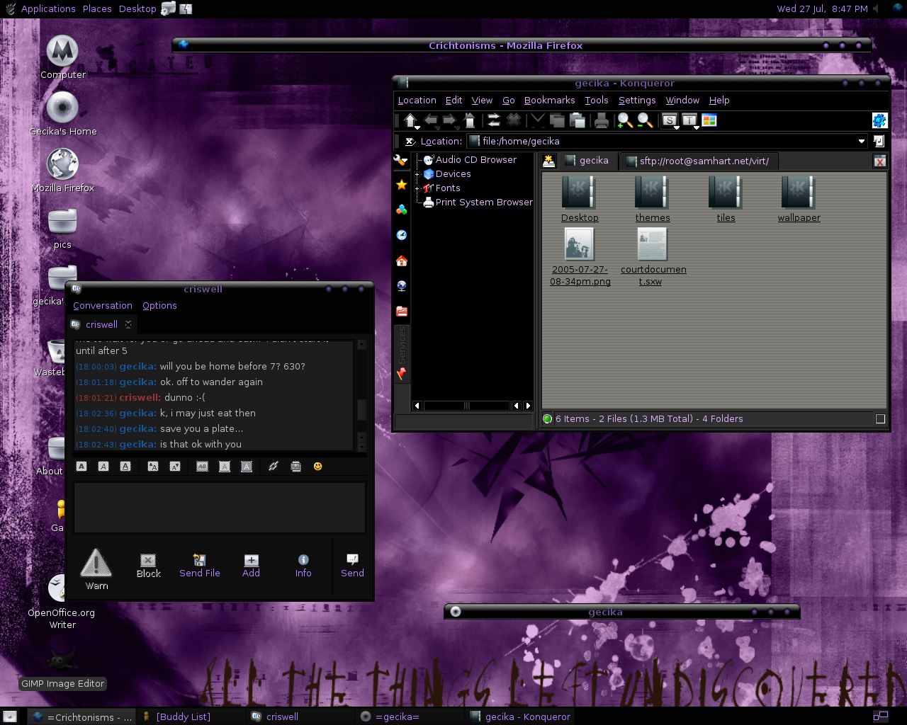Click the Block button
The image size is (907, 725).
click(148, 566)
